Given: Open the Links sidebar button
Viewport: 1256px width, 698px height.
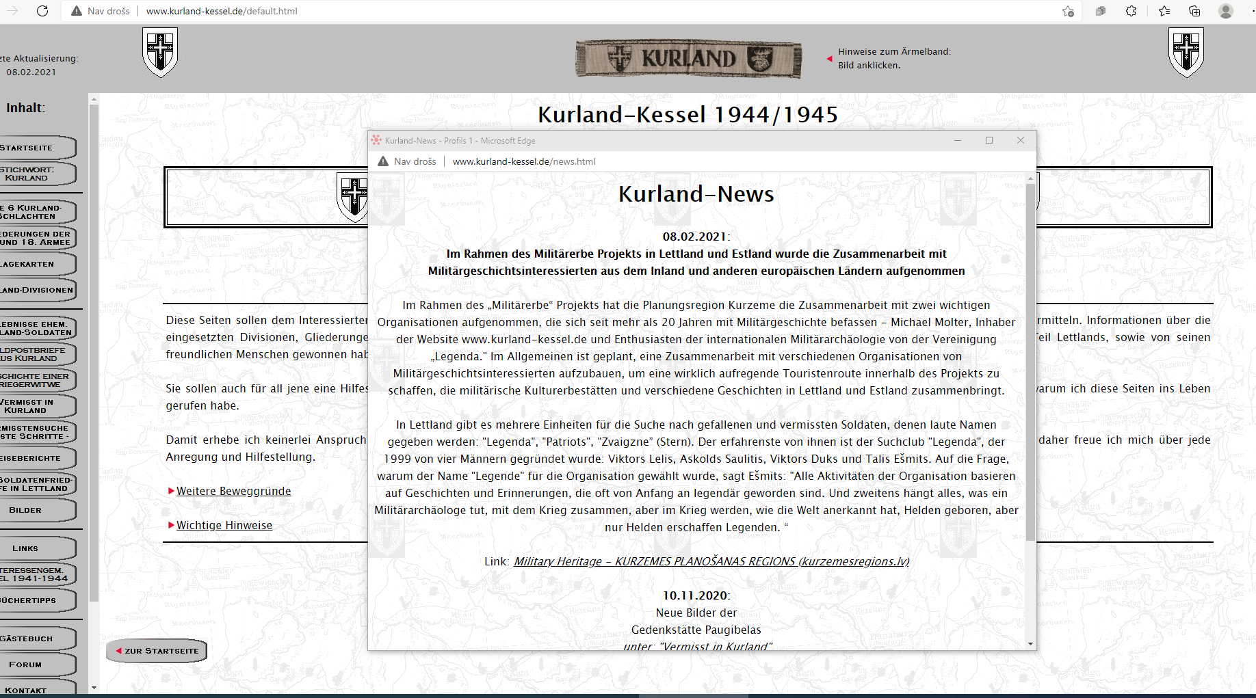Looking at the screenshot, I should coord(37,548).
